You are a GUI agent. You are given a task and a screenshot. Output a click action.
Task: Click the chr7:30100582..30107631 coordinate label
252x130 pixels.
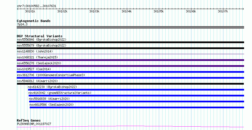click(37, 6)
